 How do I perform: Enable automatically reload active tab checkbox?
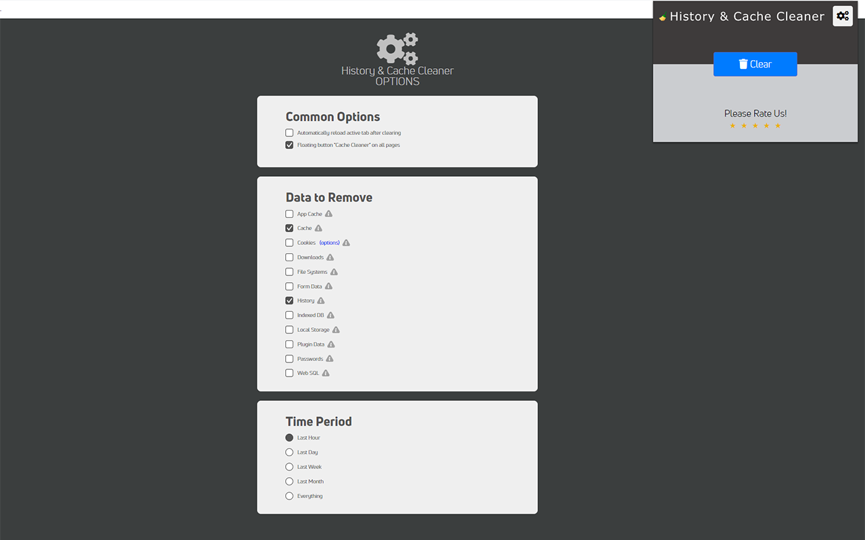289,133
